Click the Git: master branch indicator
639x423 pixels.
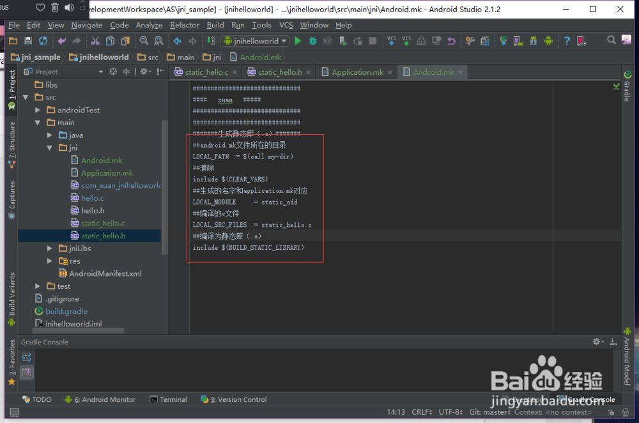(489, 412)
